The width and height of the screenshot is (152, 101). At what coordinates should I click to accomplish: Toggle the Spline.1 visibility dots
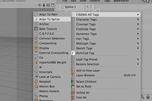point(91,7)
